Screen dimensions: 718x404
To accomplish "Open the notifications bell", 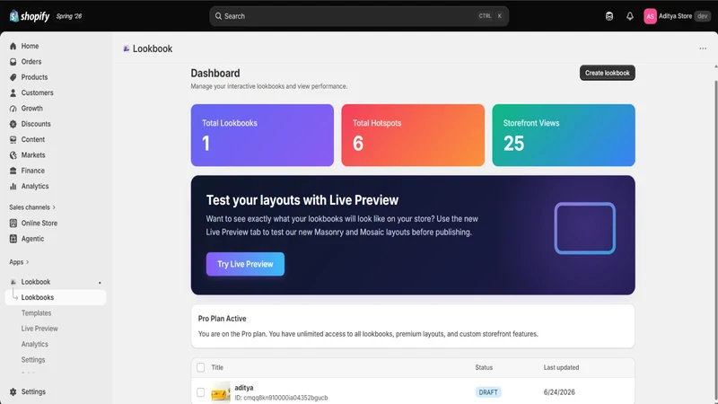I will [630, 16].
